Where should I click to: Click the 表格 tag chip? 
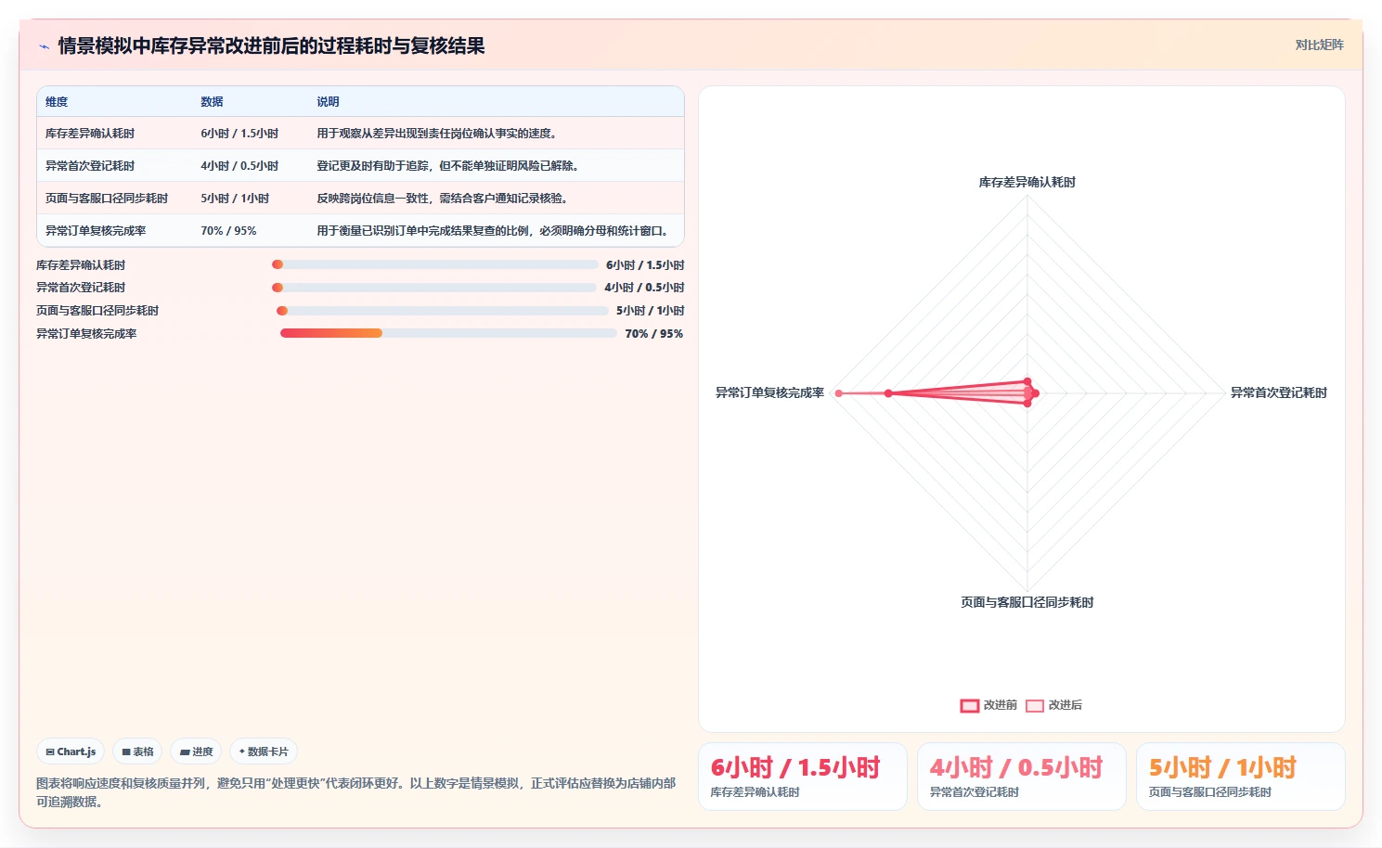137,752
